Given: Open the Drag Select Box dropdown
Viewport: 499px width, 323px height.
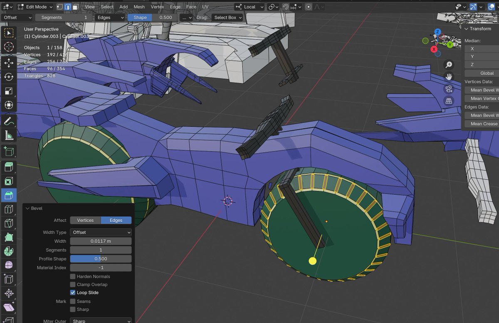Looking at the screenshot, I should click(x=227, y=17).
